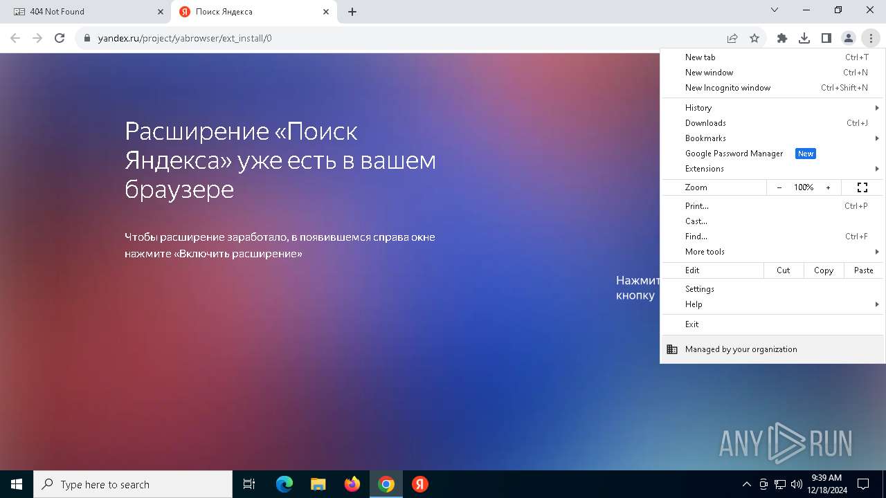Image resolution: width=886 pixels, height=498 pixels.
Task: Click the Type here to search box
Action: [133, 484]
